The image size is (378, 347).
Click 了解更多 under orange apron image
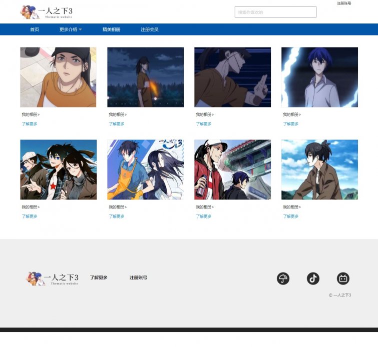(x=117, y=216)
